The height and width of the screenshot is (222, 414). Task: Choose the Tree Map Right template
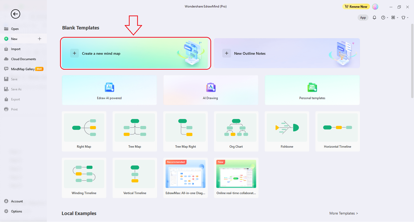(186, 131)
